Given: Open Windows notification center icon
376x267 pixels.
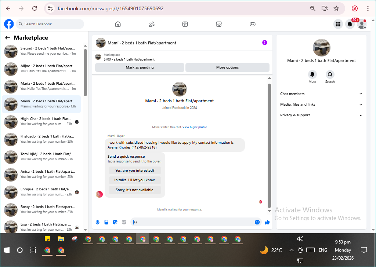Looking at the screenshot, I should pos(364,250).
